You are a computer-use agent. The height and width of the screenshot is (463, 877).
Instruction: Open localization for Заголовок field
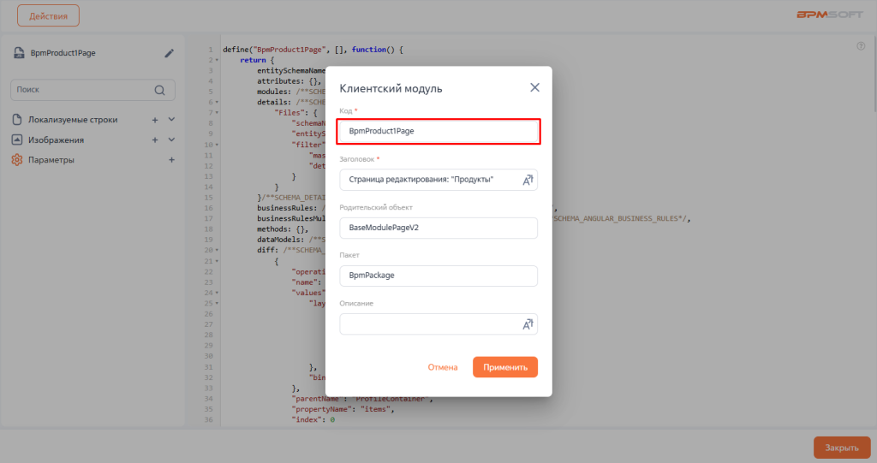coord(528,180)
